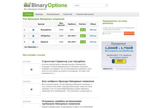Open Обзор link for Opteck
Viewport: 162px width, 108px height.
[93, 42]
